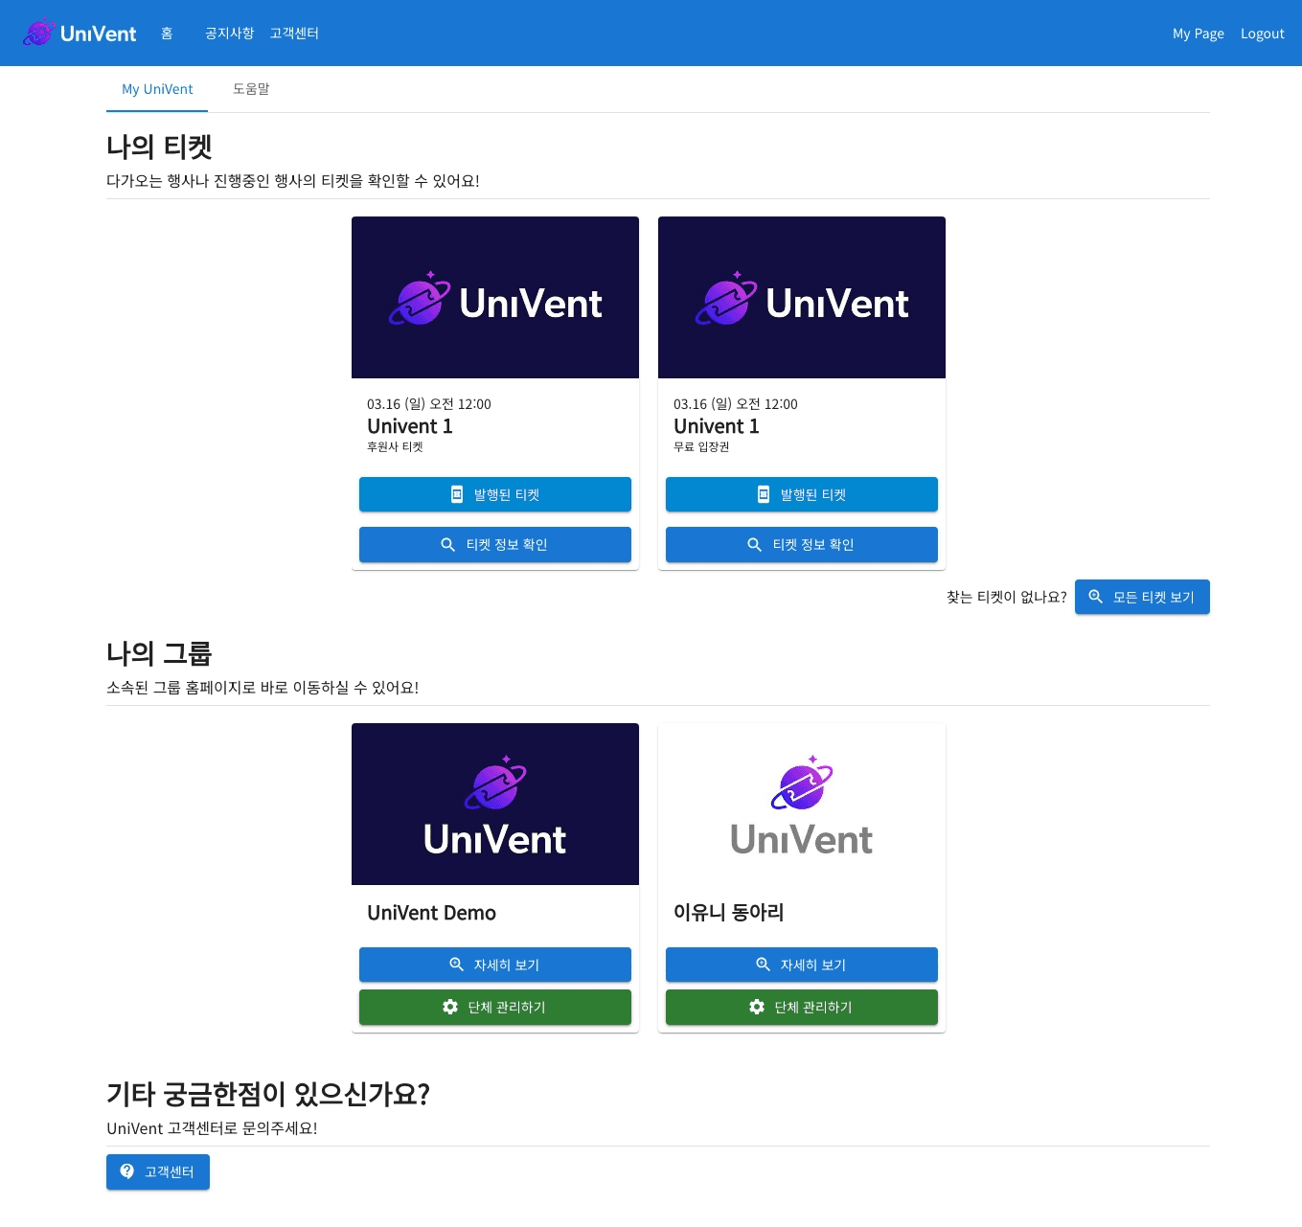The width and height of the screenshot is (1302, 1227).
Task: Switch to the 도움말 tab
Action: click(251, 89)
